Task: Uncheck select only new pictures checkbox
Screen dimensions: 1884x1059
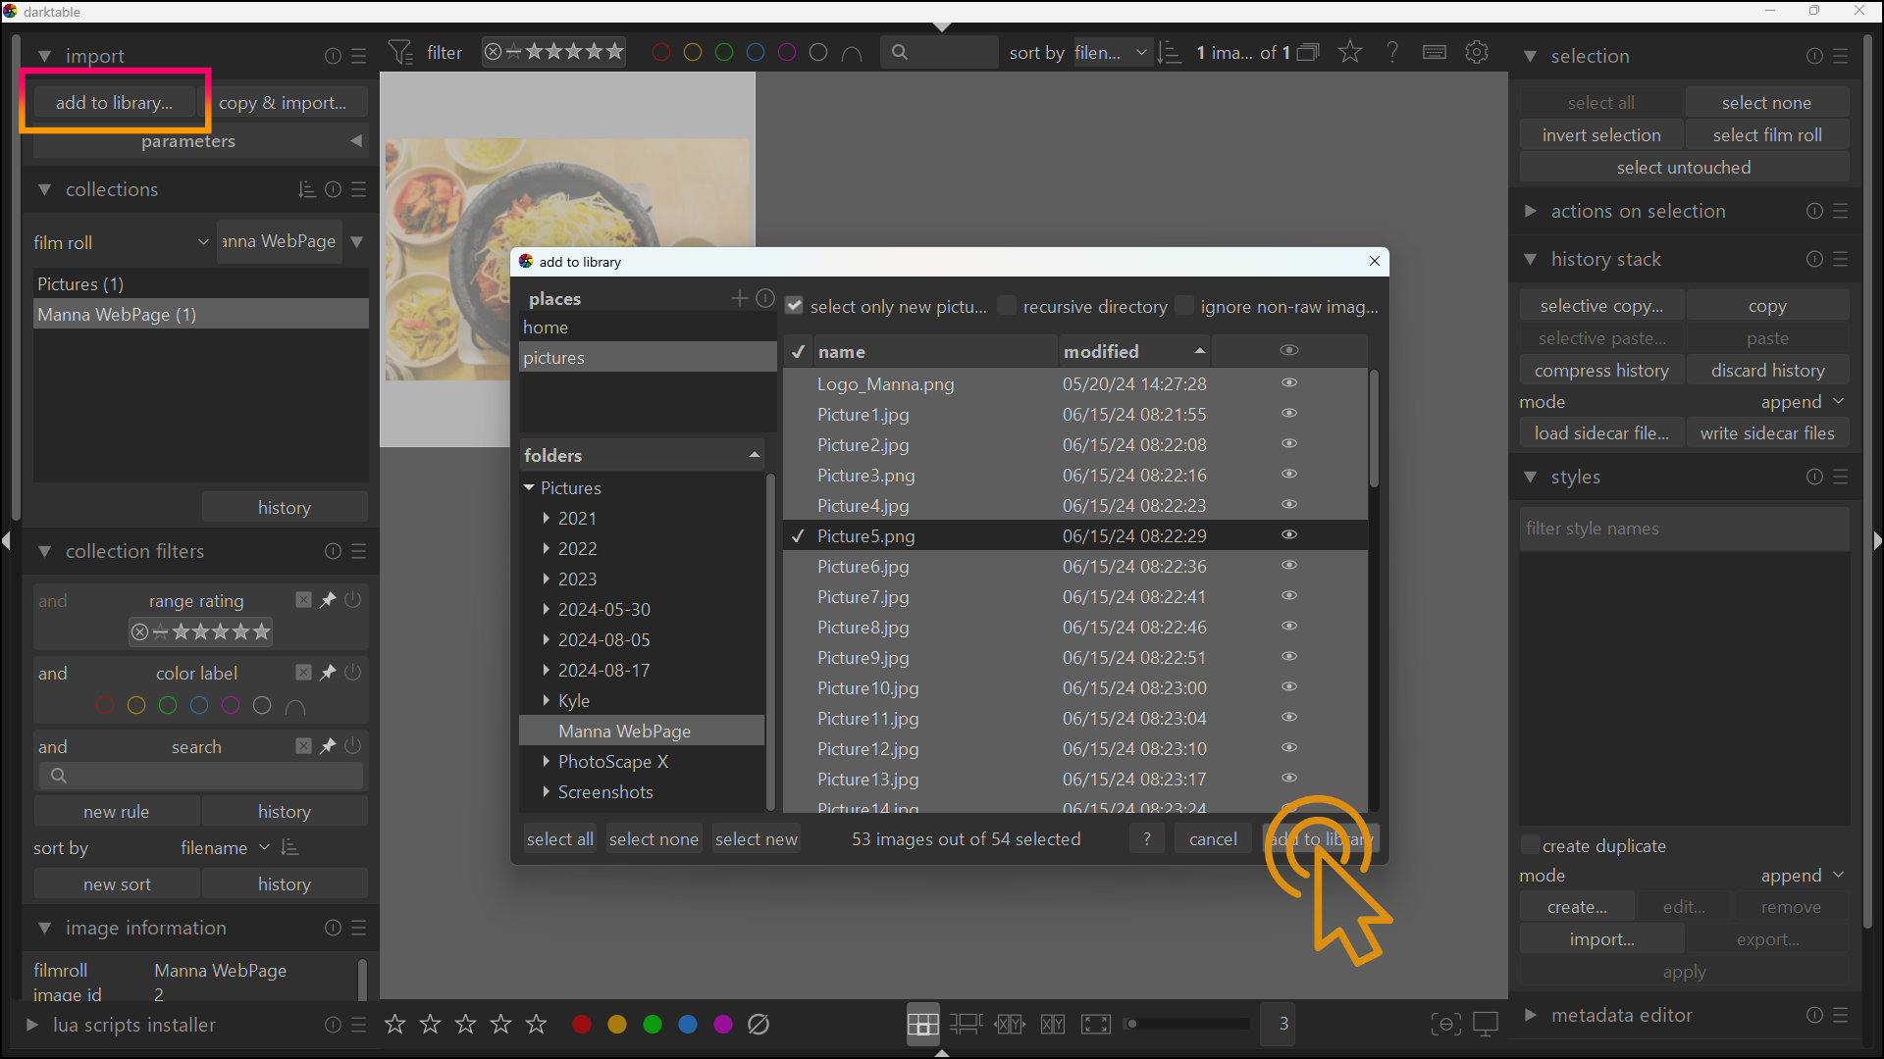Action: (x=795, y=306)
